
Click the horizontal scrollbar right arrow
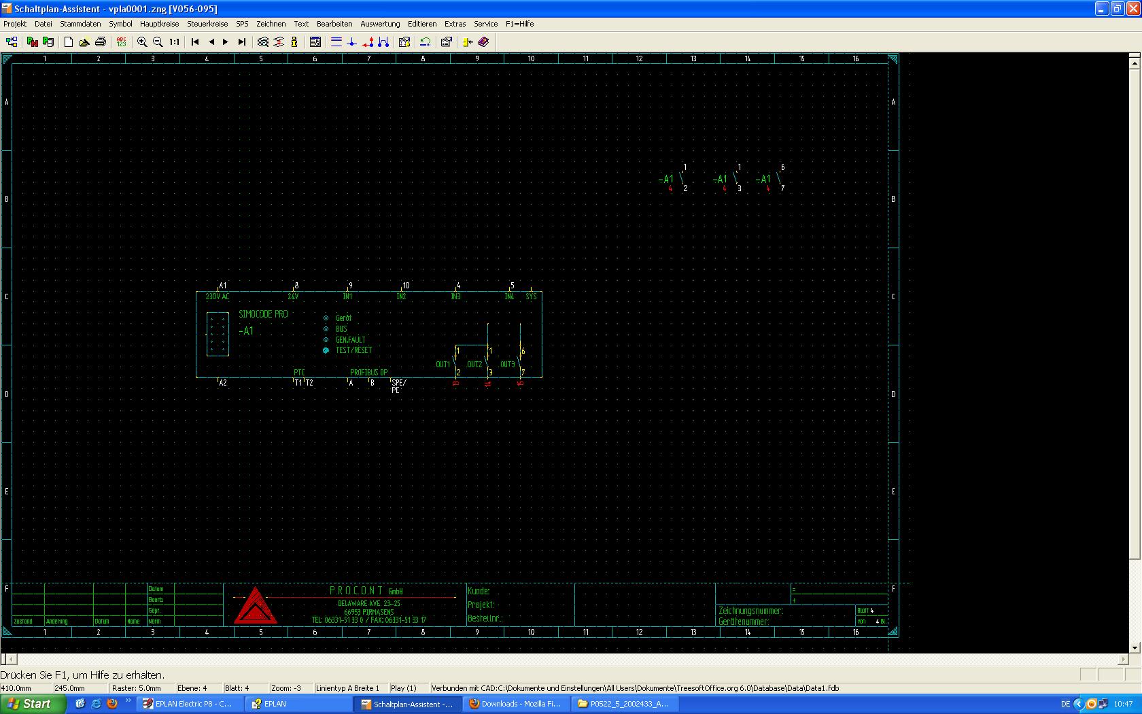point(1122,659)
